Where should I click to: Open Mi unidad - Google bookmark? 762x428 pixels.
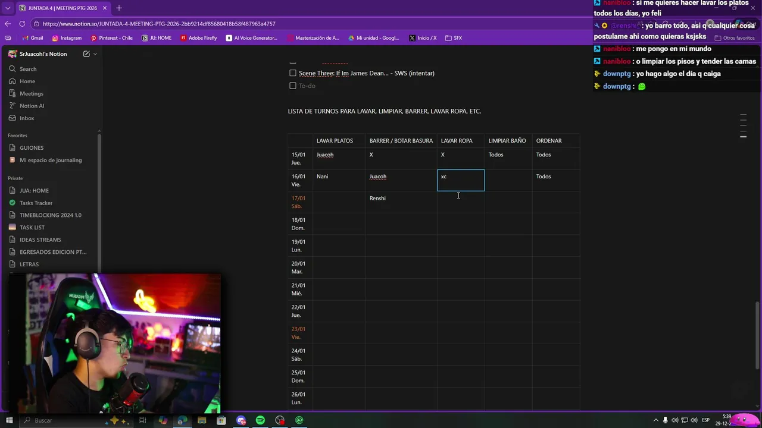pyautogui.click(x=373, y=38)
